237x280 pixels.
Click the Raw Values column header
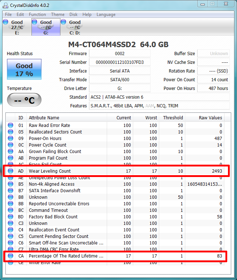point(205,118)
